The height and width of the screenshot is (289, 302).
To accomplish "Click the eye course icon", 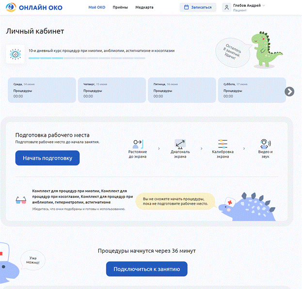I will pyautogui.click(x=15, y=54).
